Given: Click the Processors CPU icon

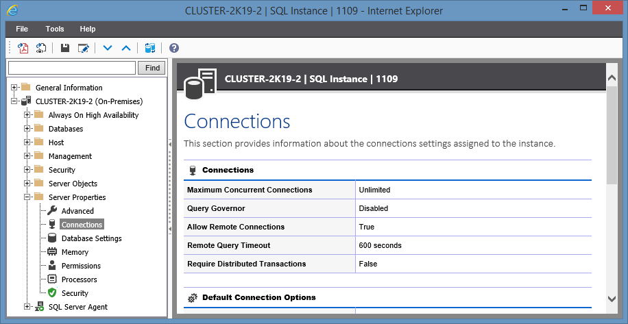Looking at the screenshot, I should point(52,279).
